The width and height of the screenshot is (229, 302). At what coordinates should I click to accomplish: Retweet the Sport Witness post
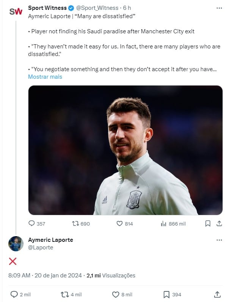75,224
